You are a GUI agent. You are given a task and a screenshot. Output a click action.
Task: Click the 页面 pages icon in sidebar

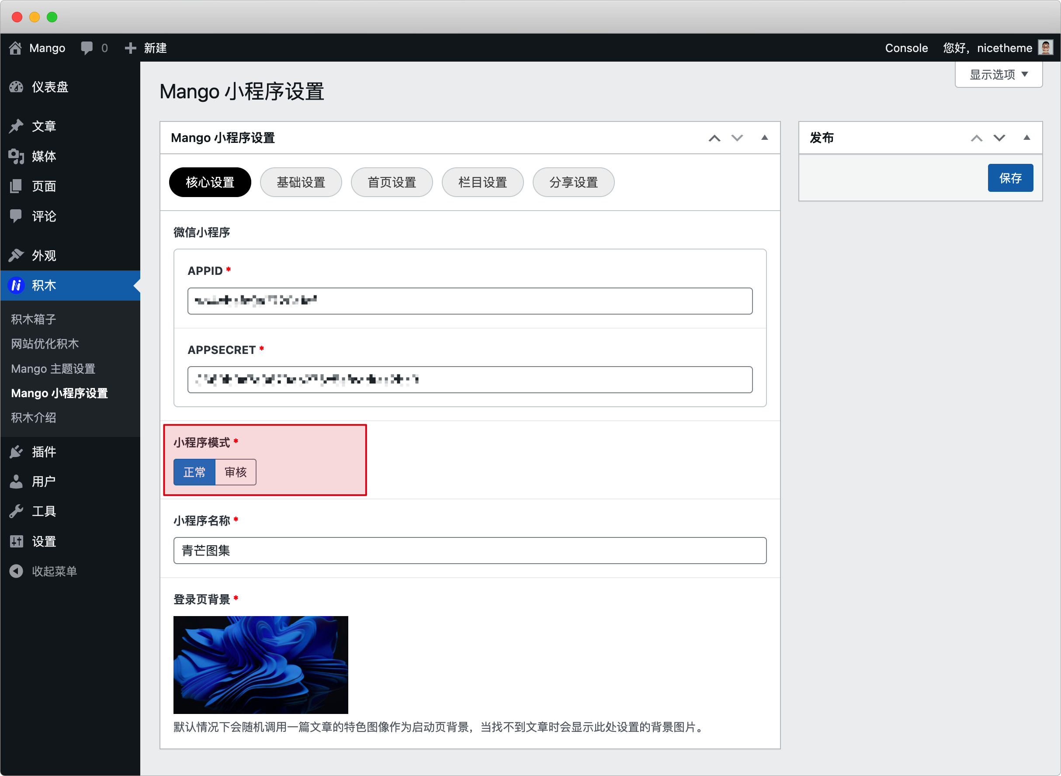(17, 186)
